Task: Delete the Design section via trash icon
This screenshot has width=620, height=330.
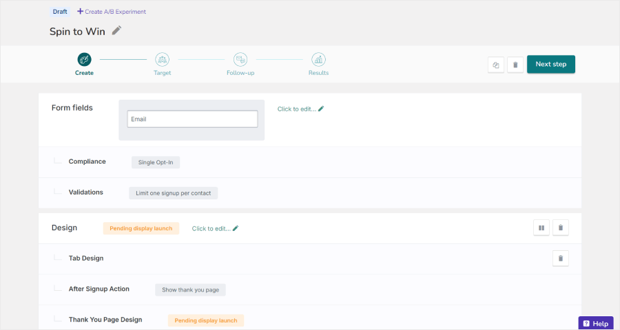Action: [x=561, y=228]
